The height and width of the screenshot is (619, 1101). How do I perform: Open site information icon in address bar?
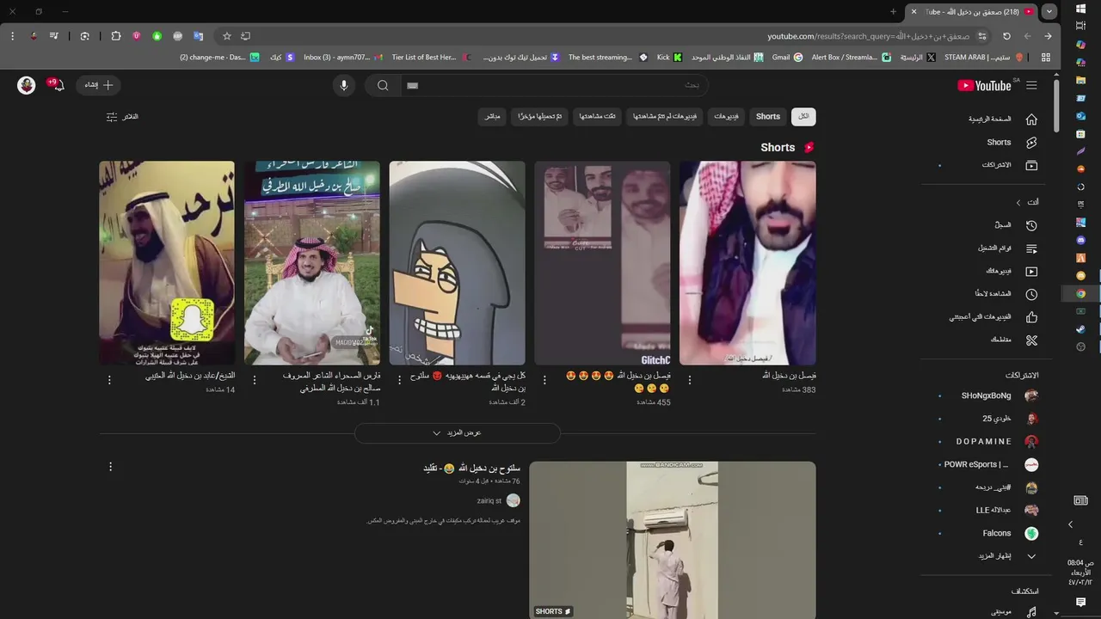pyautogui.click(x=982, y=36)
